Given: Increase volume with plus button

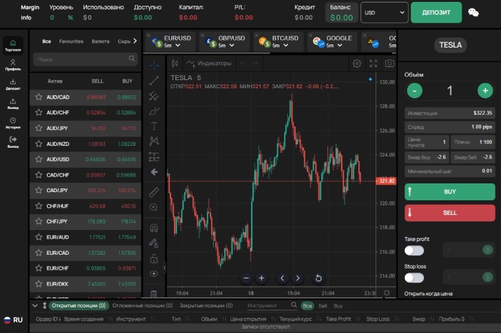Looking at the screenshot, I should [x=485, y=91].
